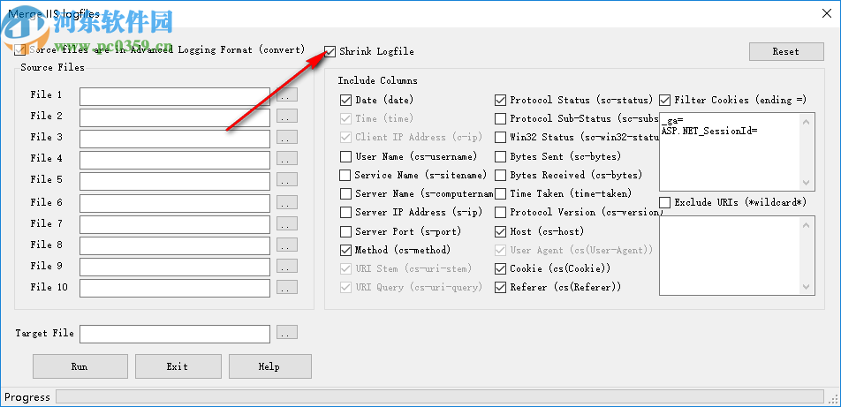Enable Bytes Received (cs-bytes) column
This screenshot has height=407, width=841.
[500, 176]
